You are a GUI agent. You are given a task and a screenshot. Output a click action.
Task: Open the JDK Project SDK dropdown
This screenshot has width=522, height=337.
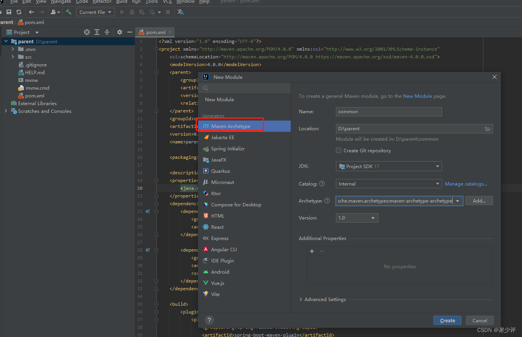[389, 167]
